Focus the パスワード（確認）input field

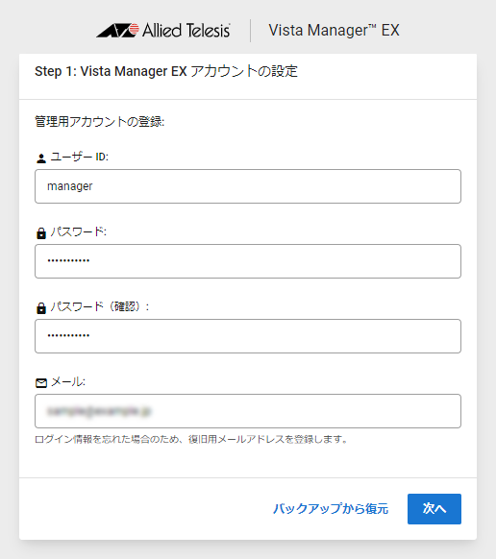coord(248,336)
